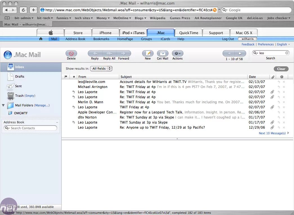Click the Next 10 Message(s) link
Image resolution: width=294 pixels, height=215 pixels.
point(272,133)
